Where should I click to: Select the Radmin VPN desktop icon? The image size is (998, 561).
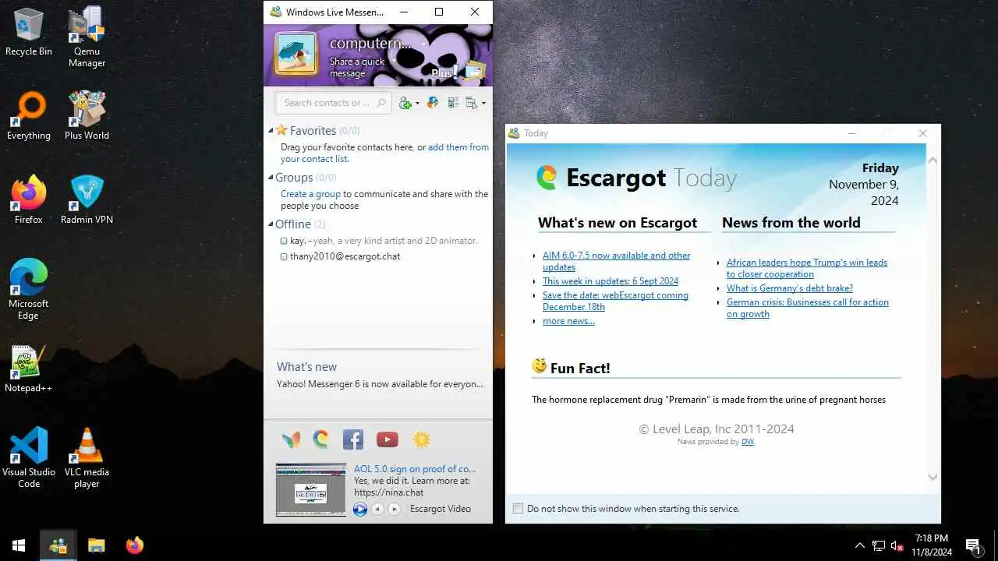point(87,200)
